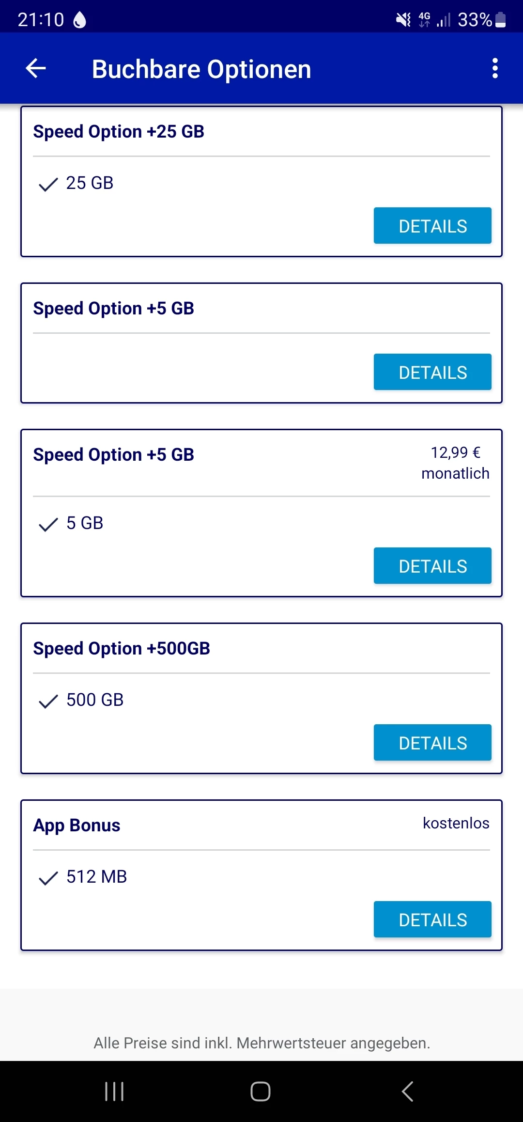
Task: Tap the 12,99 € monatlich price label
Action: (x=455, y=463)
